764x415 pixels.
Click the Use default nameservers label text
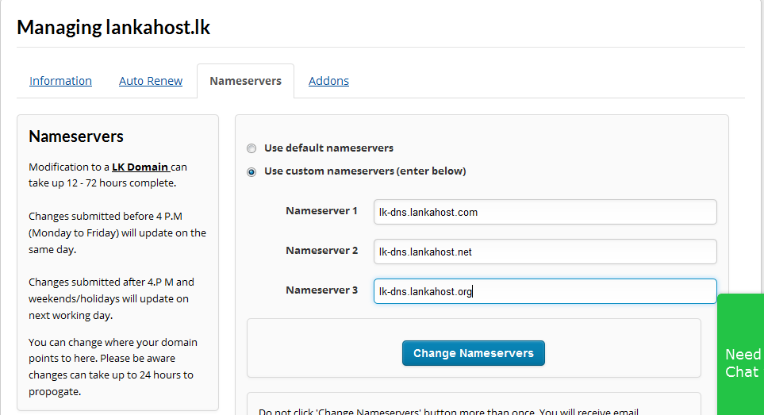329,148
